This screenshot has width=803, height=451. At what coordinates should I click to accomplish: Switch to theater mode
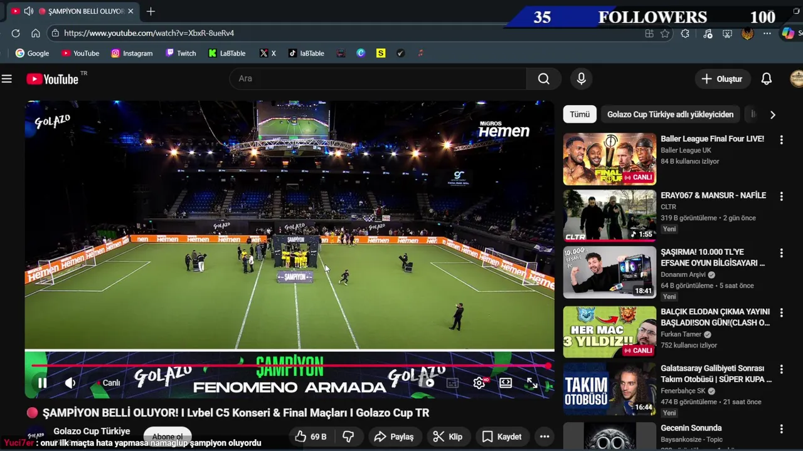point(506,383)
